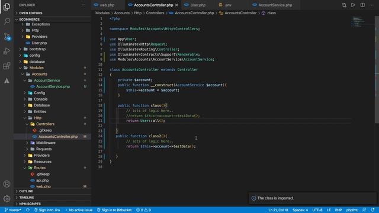Open AccountService.php in explorer tree
The width and height of the screenshot is (379, 213).
point(53,86)
